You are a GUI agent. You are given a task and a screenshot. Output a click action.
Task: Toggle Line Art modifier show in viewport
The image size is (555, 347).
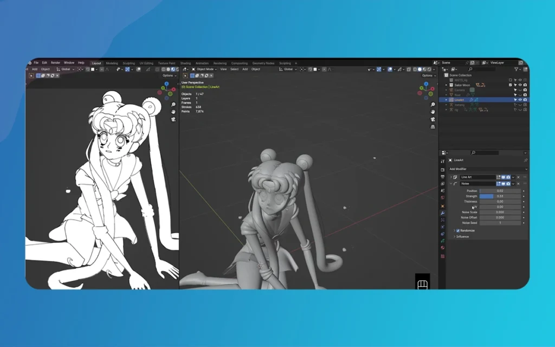point(504,177)
